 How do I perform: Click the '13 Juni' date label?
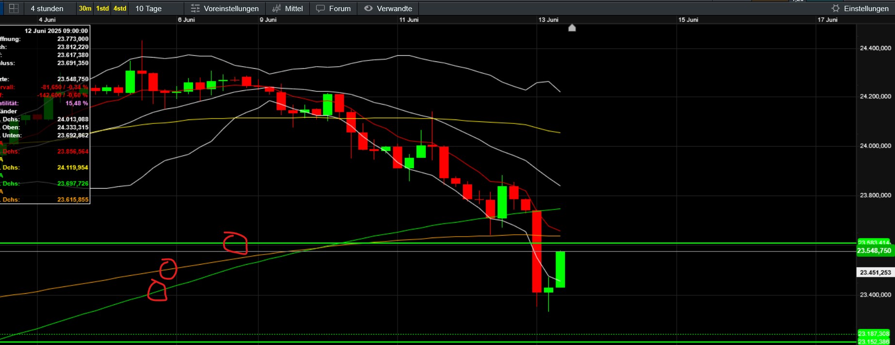548,20
